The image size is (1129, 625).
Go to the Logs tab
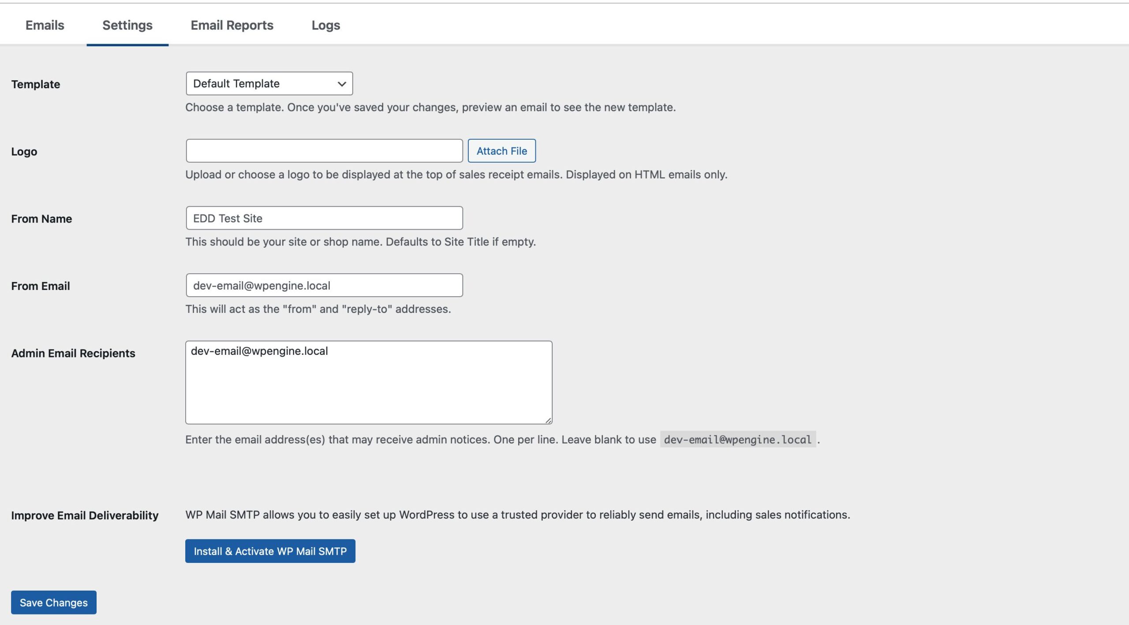pyautogui.click(x=325, y=25)
